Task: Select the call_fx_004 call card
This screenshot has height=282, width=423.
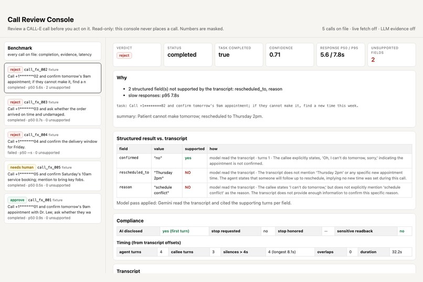Action: coord(52,143)
